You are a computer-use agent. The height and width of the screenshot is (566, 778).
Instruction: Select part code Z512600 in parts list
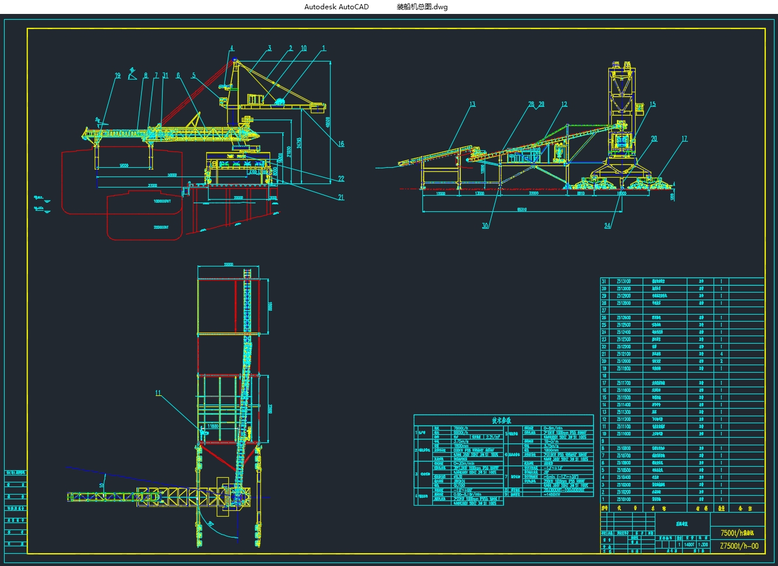(x=624, y=318)
